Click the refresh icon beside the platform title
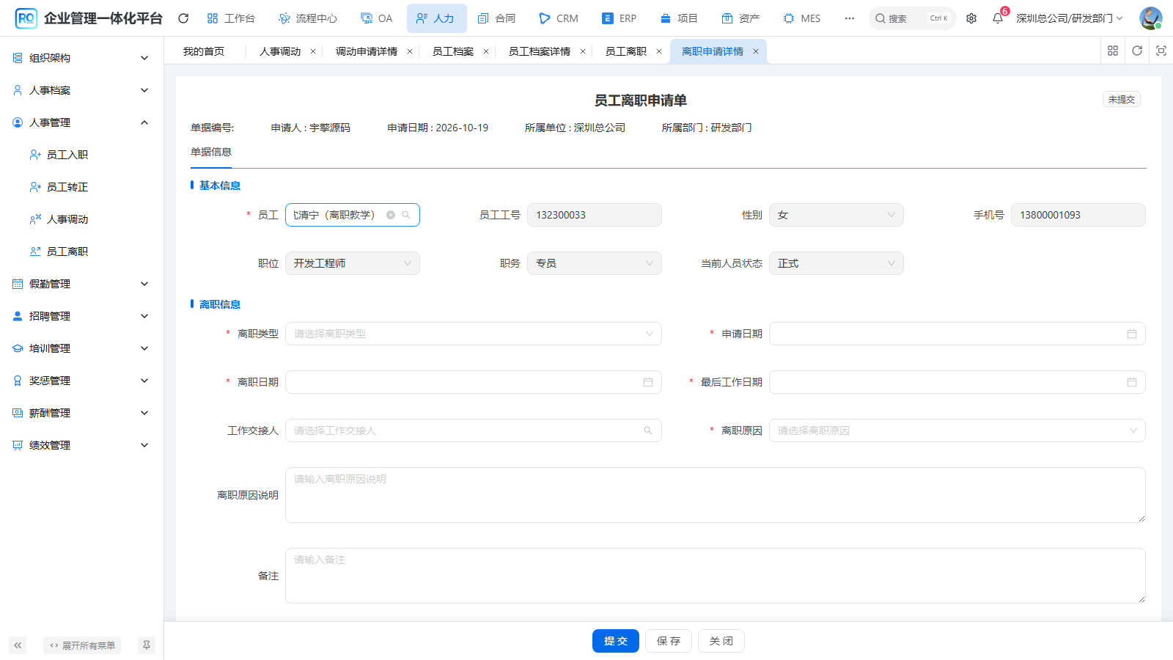Viewport: 1173px width, 660px height. click(183, 18)
